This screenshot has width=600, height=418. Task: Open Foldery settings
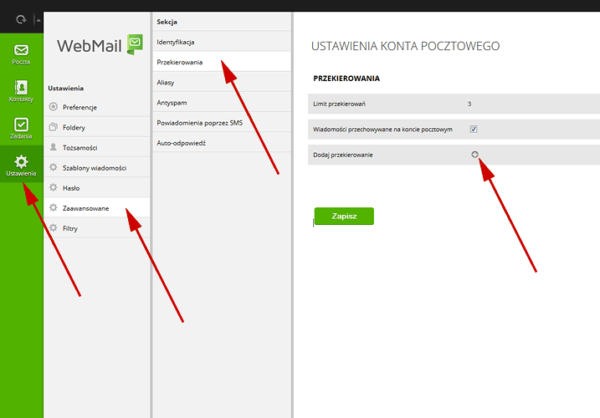coord(97,127)
